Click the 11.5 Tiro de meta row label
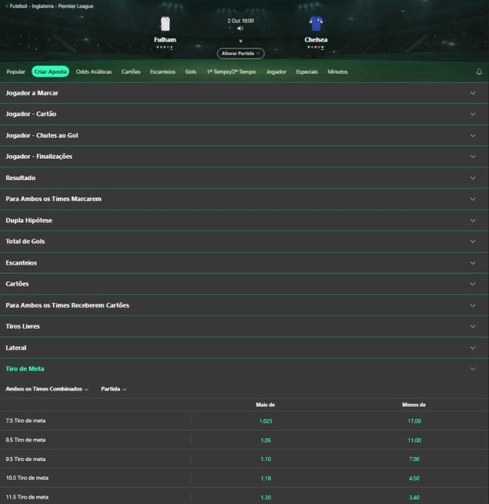 click(28, 497)
